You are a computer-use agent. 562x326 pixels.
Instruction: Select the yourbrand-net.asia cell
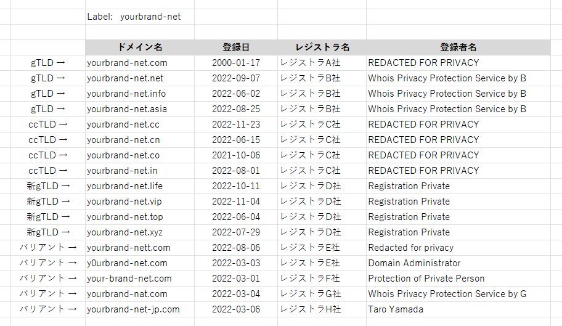140,109
